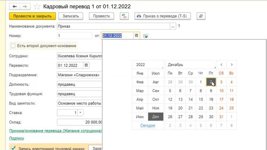Viewport: 267px width, 150px height.
Task: Select Июн in month list
Action: (140, 117)
